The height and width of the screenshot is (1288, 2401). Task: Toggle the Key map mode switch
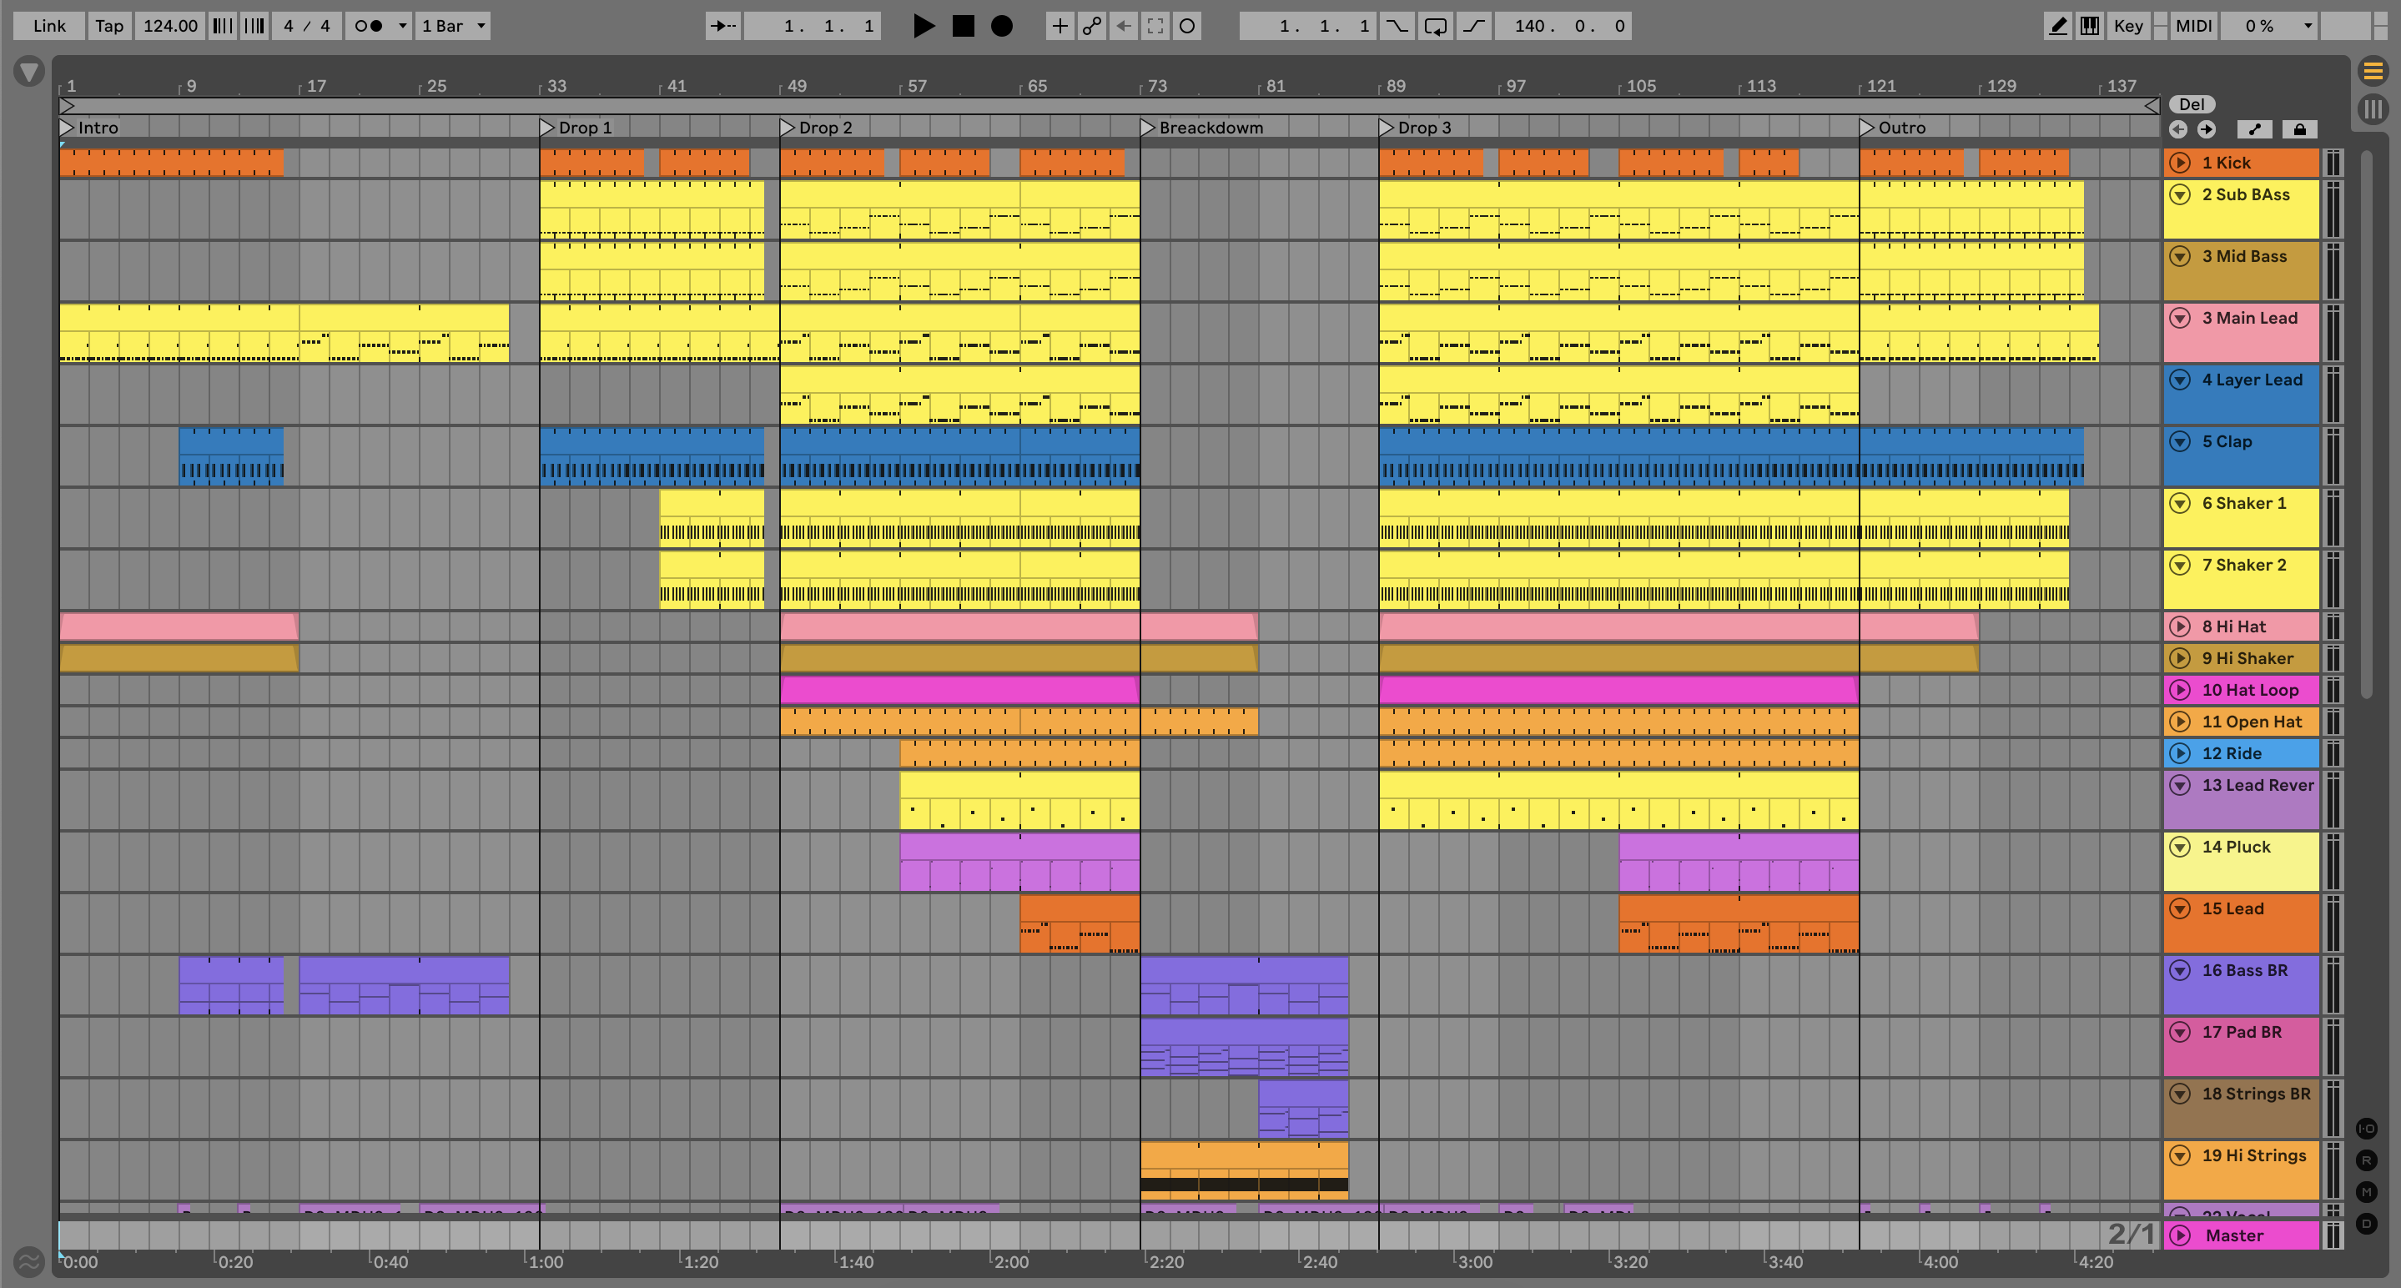pyautogui.click(x=2128, y=26)
